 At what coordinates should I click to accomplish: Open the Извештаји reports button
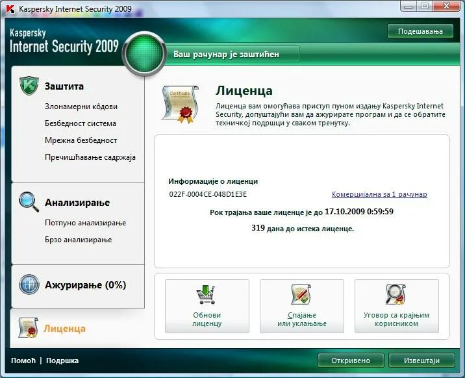(421, 360)
